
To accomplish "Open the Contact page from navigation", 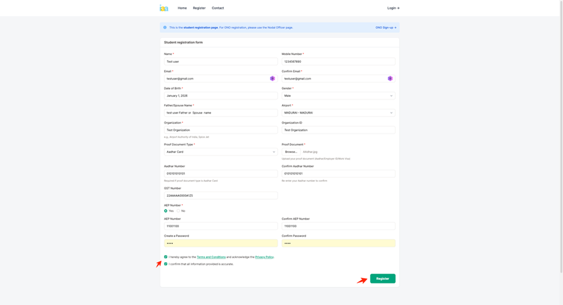I will [218, 8].
